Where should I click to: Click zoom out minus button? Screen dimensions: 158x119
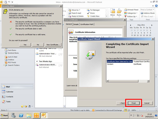(138, 110)
